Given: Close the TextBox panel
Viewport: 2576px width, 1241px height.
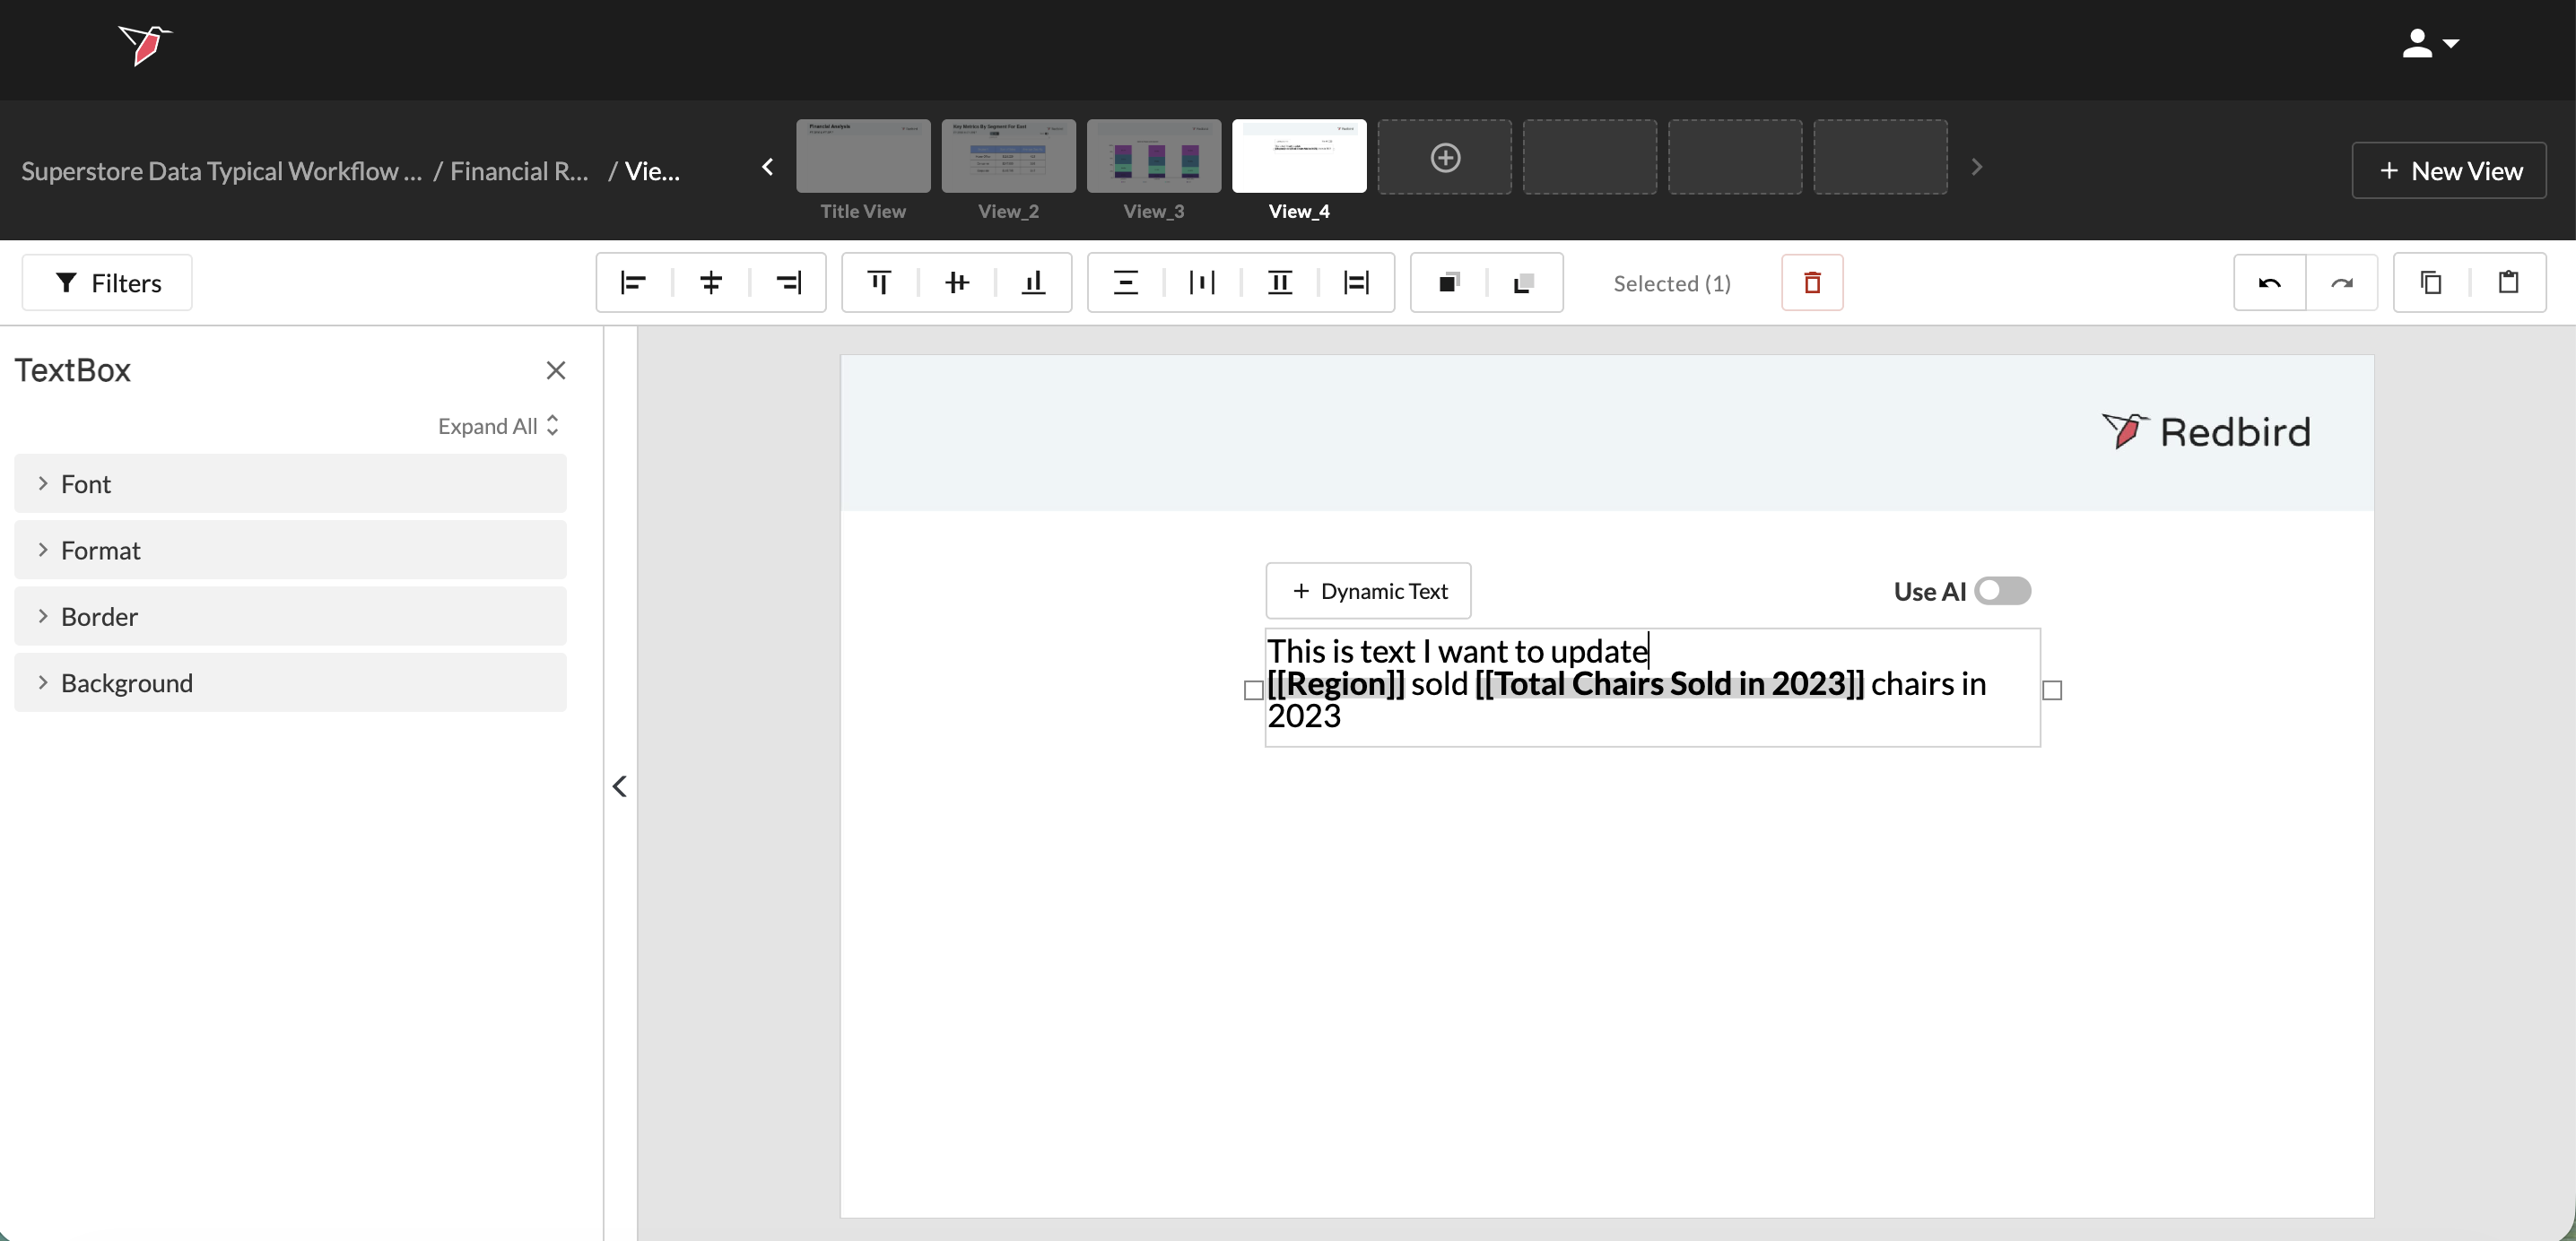Looking at the screenshot, I should click(556, 371).
